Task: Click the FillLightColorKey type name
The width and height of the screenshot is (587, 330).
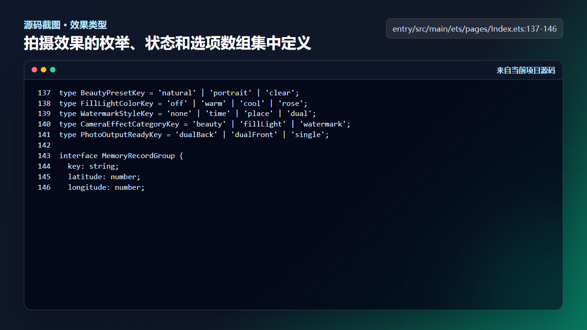Action: point(117,104)
